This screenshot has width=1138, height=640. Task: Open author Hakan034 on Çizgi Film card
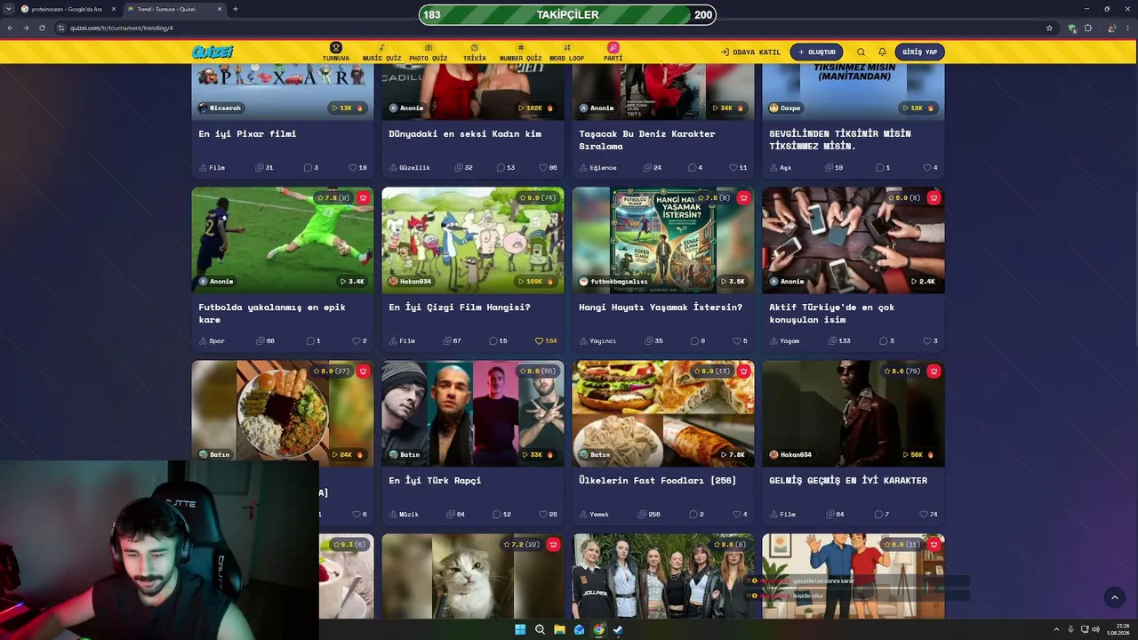(x=410, y=281)
